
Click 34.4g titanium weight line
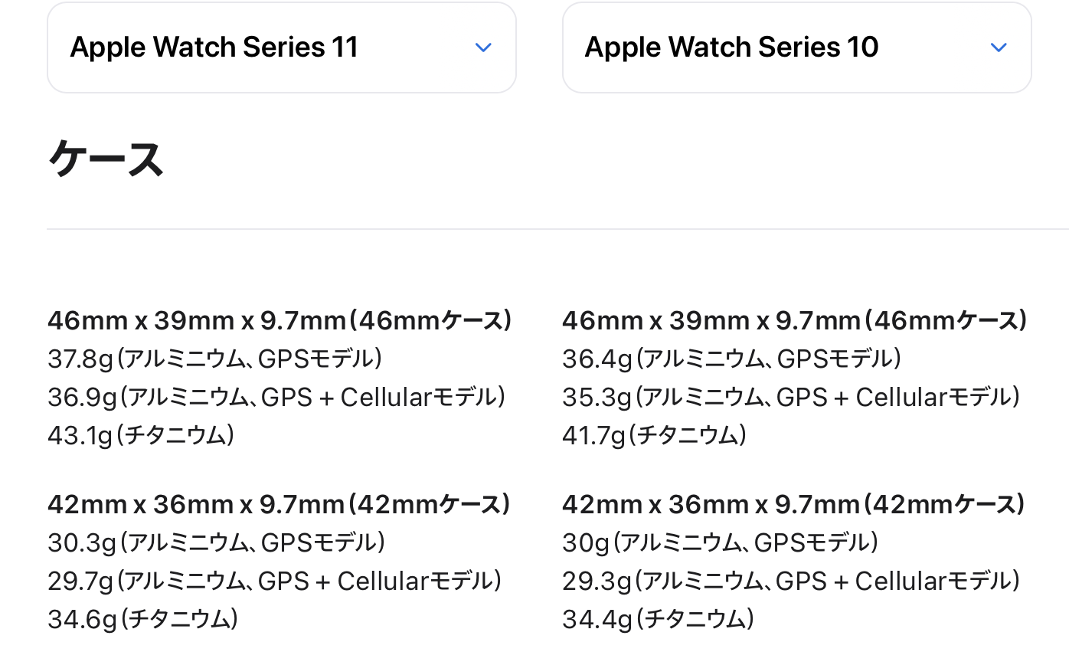tap(659, 619)
